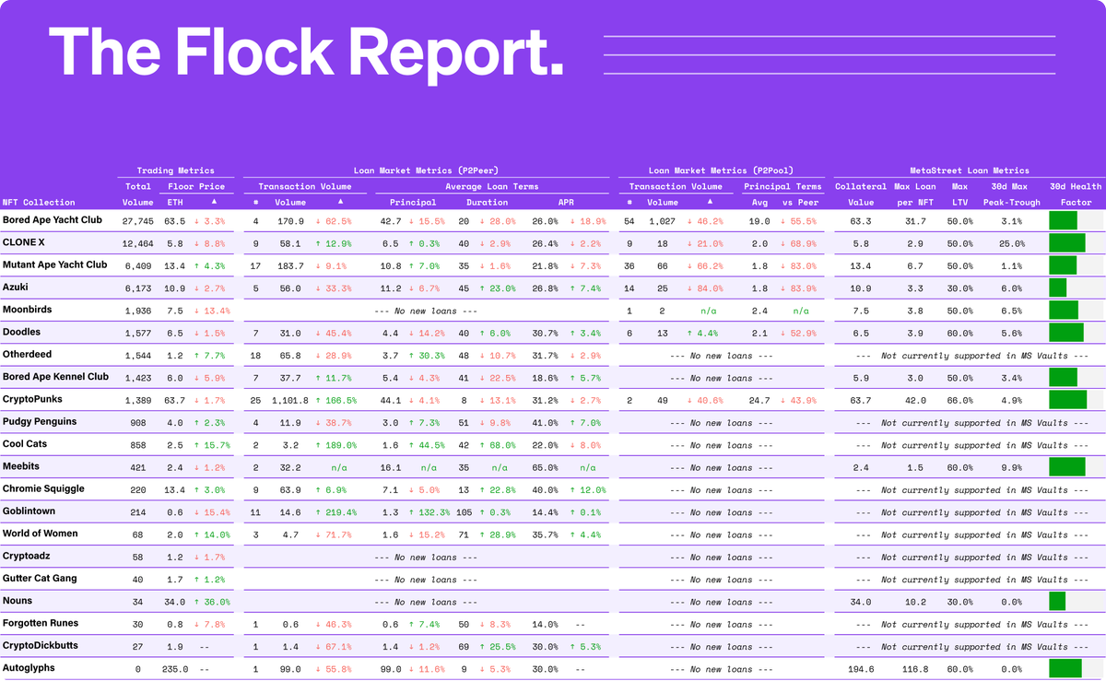This screenshot has height=681, width=1106.
Task: Click the title "The Flock Report."
Action: [x=305, y=51]
